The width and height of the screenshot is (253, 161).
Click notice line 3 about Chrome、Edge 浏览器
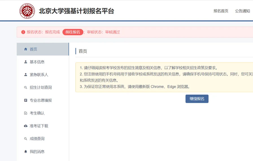[x=135, y=87]
